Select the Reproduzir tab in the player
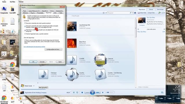This screenshot has width=185, height=104. click(142, 10)
